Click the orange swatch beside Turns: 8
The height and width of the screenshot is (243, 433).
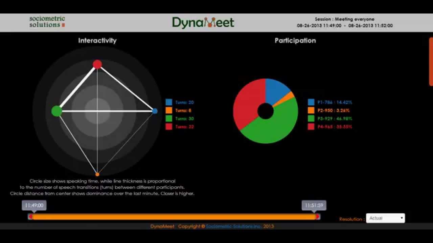tap(169, 110)
